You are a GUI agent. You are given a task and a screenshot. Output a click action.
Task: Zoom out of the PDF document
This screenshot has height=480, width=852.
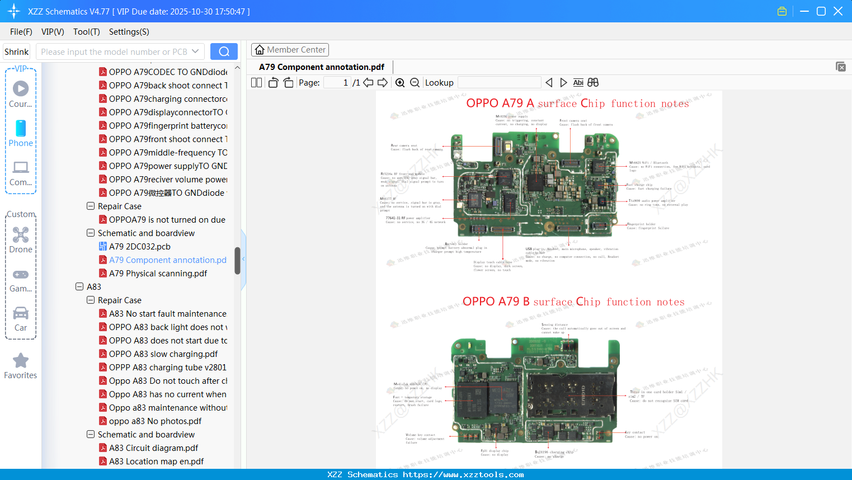pyautogui.click(x=415, y=82)
